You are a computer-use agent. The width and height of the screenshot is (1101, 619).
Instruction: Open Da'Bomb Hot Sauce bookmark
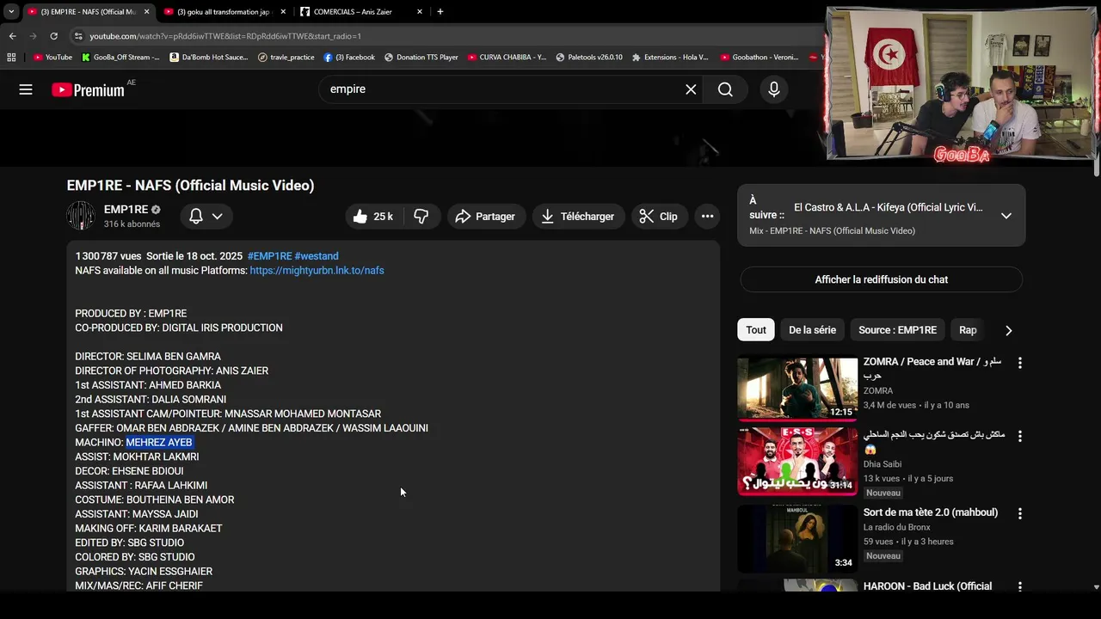pyautogui.click(x=209, y=58)
